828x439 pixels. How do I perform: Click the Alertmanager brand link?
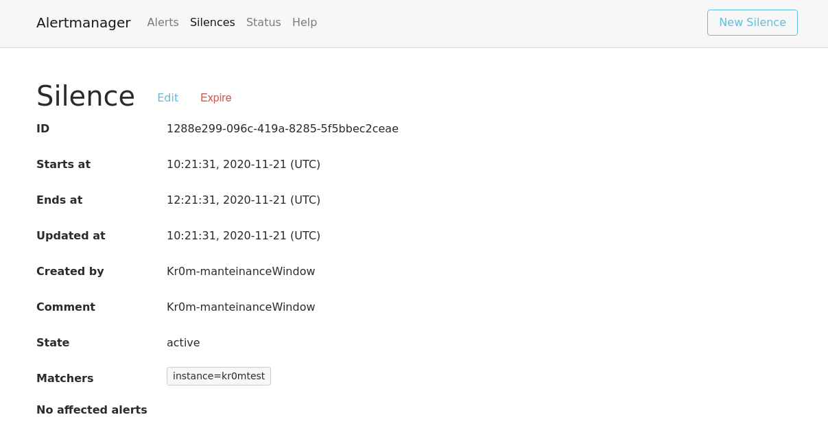(83, 23)
